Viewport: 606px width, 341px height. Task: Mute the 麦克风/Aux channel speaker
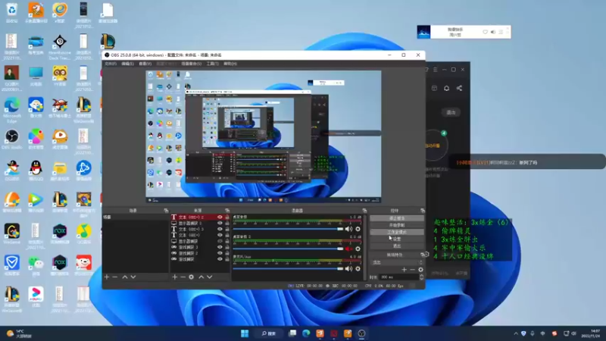(348, 269)
